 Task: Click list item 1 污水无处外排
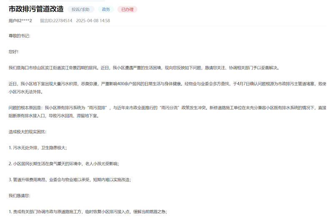pyautogui.click(x=37, y=148)
